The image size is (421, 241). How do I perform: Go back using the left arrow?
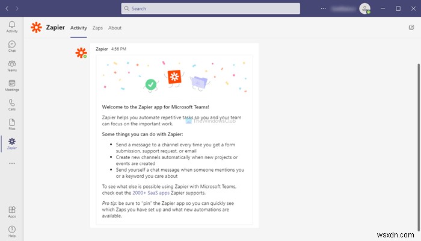(7, 8)
